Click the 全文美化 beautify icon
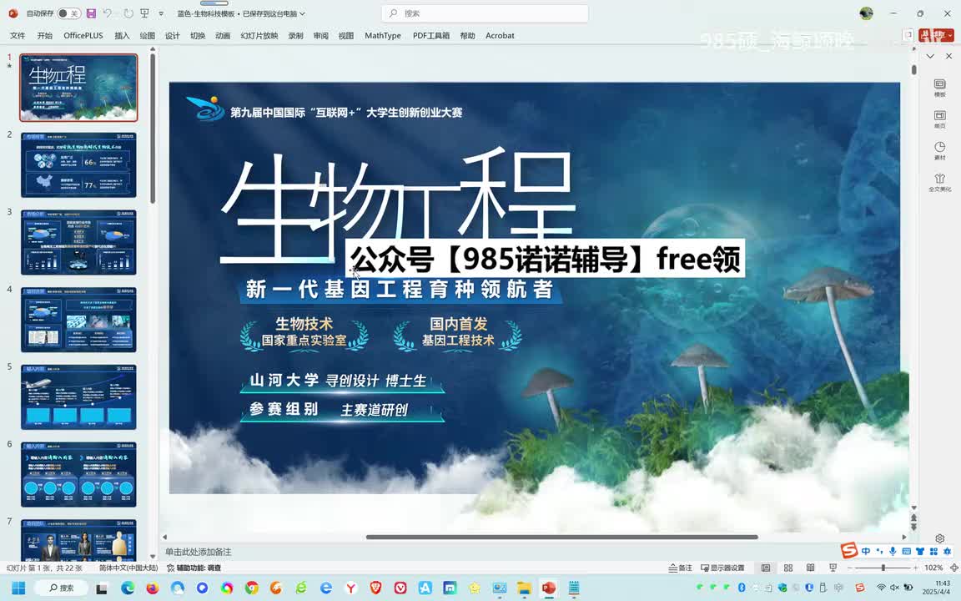This screenshot has width=961, height=601. [939, 182]
